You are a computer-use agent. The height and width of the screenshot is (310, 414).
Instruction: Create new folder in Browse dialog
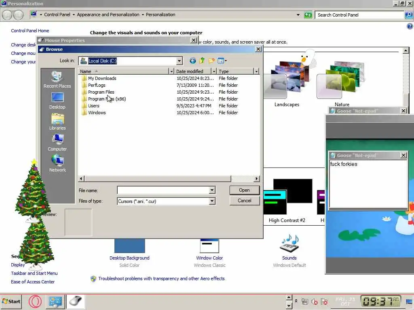(x=211, y=61)
